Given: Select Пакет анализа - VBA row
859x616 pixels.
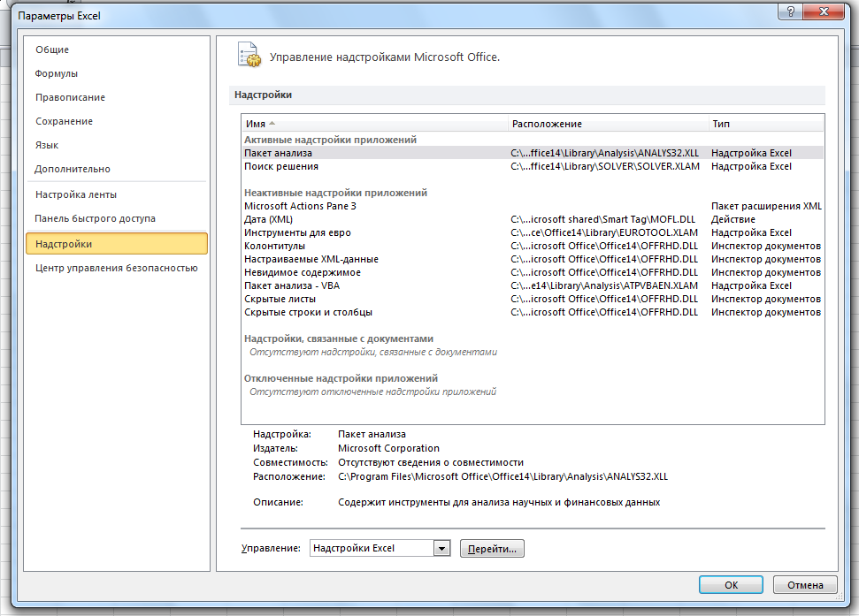Looking at the screenshot, I should [x=533, y=285].
